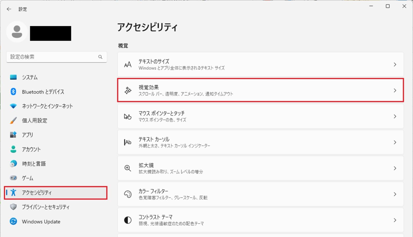This screenshot has height=237, width=413.
Task: Click the 拡大鏡 magnifier icon
Action: tap(128, 168)
